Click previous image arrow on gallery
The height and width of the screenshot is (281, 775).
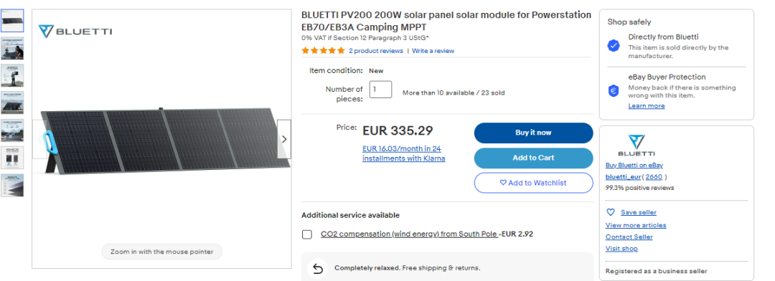click(x=39, y=139)
